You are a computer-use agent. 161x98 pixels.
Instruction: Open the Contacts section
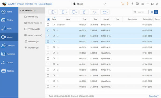[9, 46]
